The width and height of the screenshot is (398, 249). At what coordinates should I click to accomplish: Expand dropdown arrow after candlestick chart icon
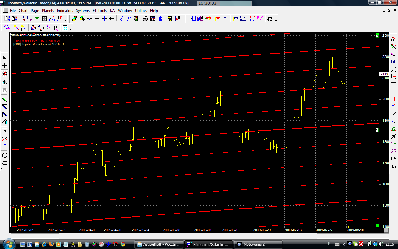click(x=183, y=21)
